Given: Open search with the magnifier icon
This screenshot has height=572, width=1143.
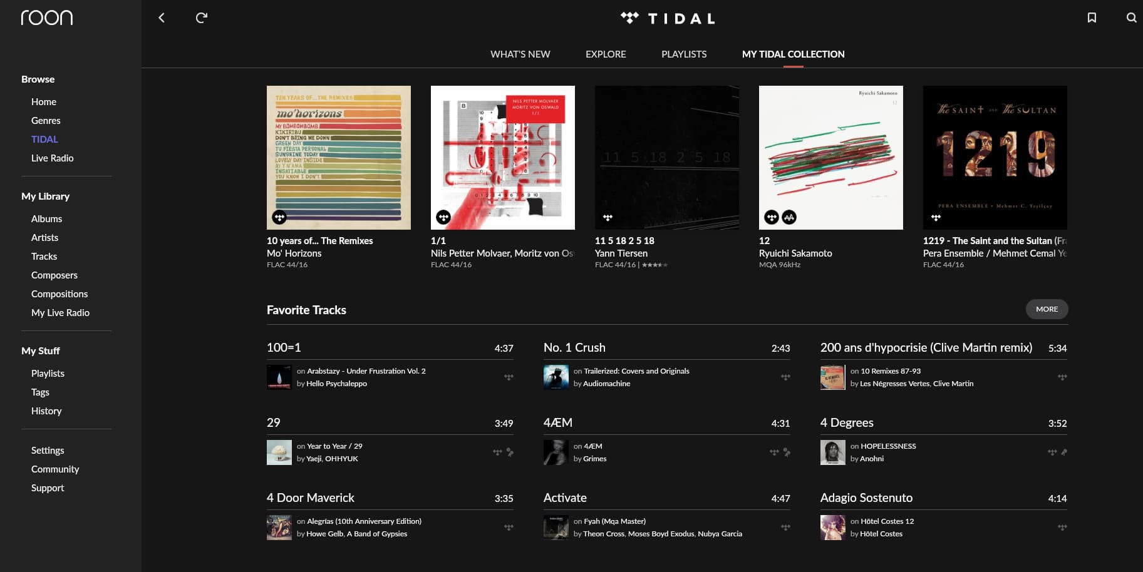Looking at the screenshot, I should pos(1131,18).
